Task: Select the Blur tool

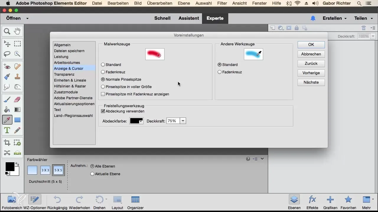Action: click(7, 87)
